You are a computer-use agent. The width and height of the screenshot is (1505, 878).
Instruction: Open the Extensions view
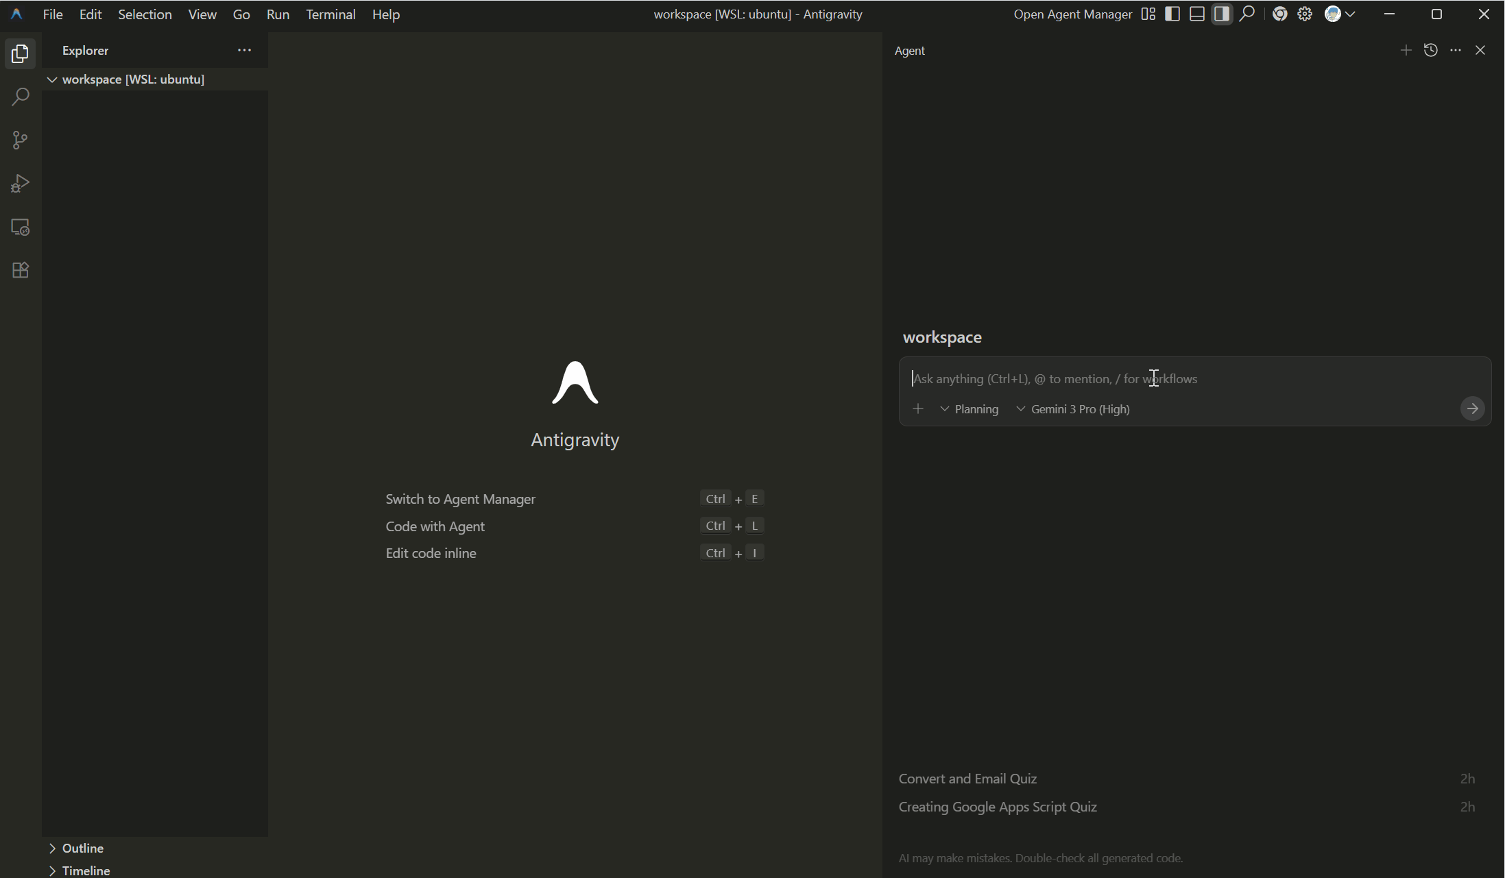(x=21, y=270)
